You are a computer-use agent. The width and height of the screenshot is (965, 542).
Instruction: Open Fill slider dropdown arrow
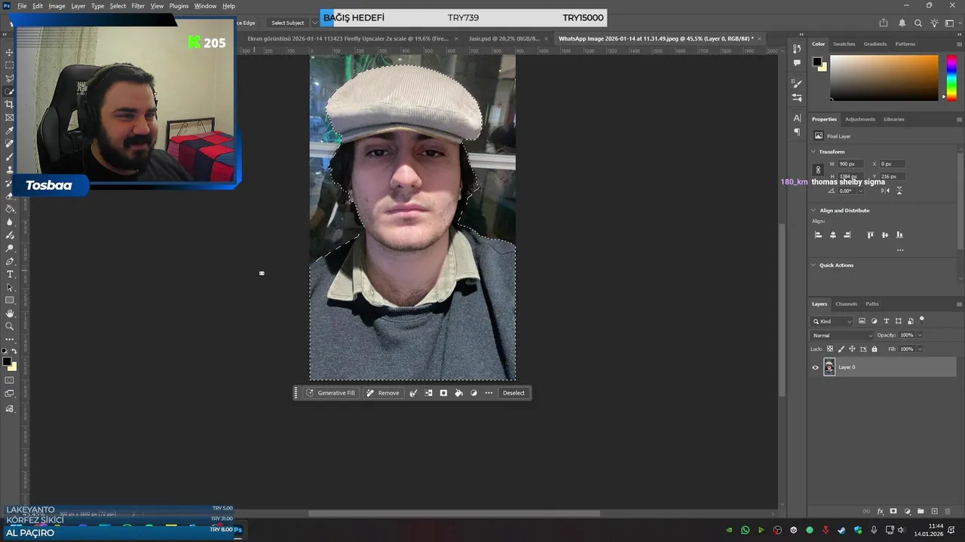pos(920,349)
